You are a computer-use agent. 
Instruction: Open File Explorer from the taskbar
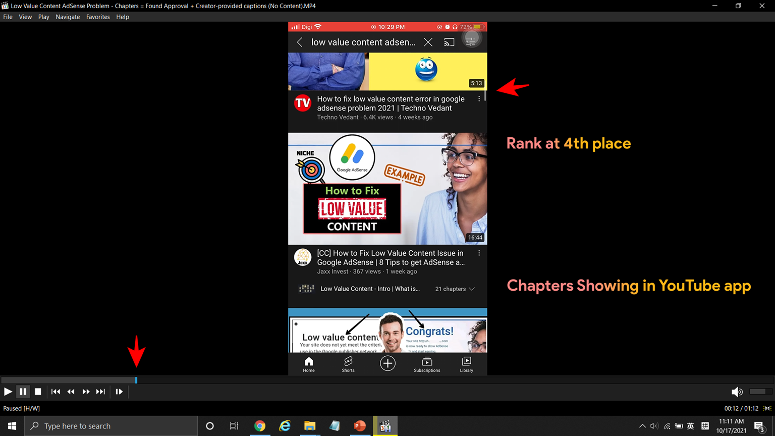point(310,426)
